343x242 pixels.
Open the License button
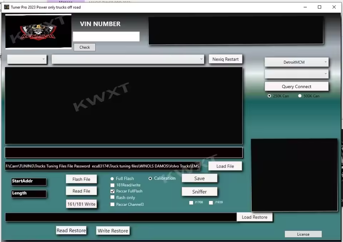[303, 234]
